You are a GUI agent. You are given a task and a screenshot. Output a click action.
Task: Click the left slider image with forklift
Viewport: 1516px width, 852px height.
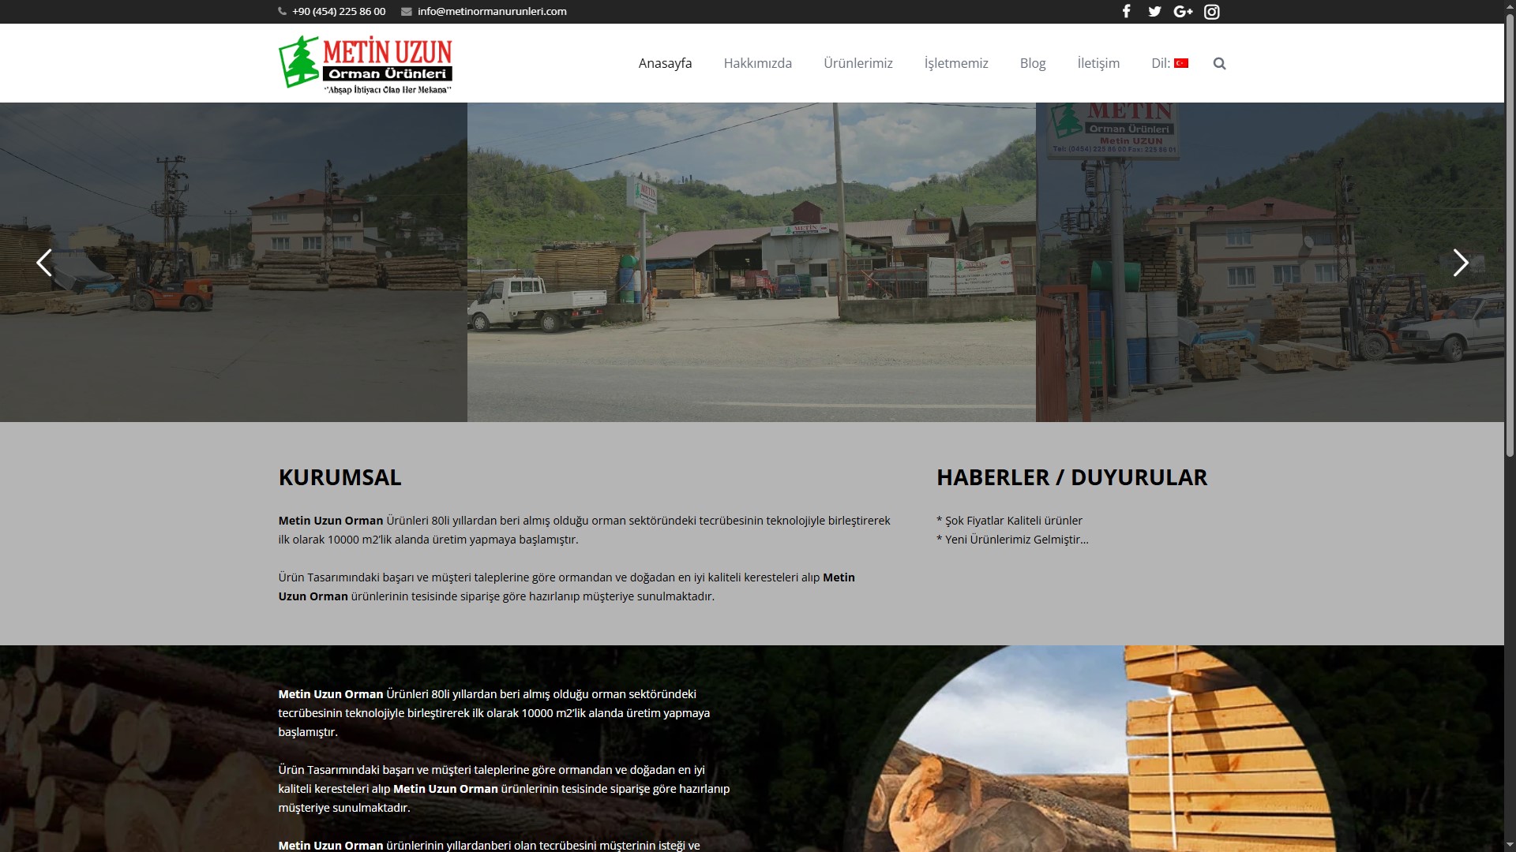pos(234,262)
